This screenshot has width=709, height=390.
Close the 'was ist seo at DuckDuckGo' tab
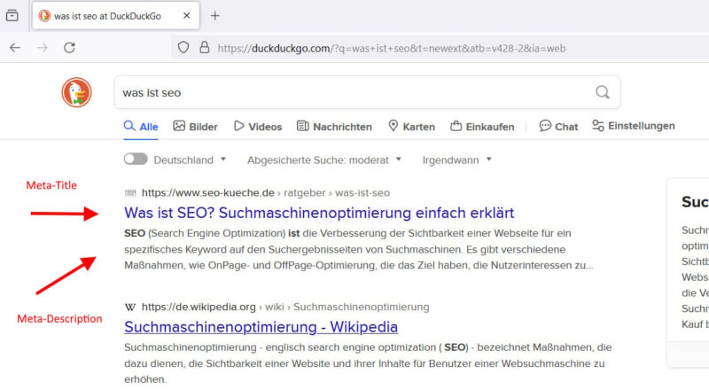coord(186,16)
